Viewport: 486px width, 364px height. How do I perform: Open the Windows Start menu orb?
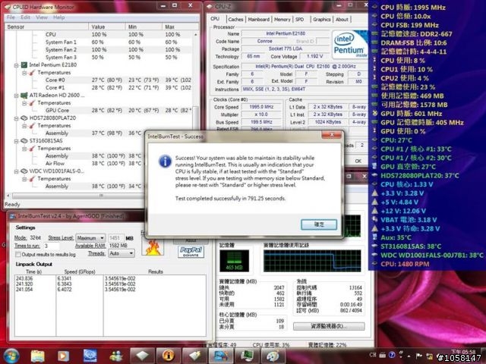[11, 356]
